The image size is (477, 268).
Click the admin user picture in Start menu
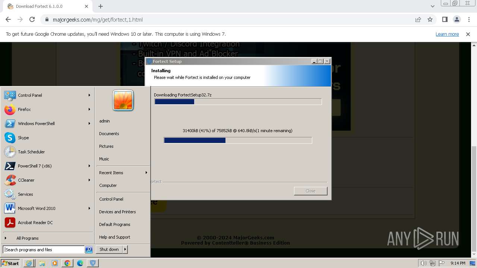(x=123, y=100)
